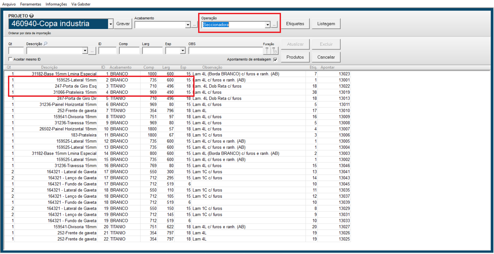
Task: Click the Excluir button
Action: pos(326,44)
